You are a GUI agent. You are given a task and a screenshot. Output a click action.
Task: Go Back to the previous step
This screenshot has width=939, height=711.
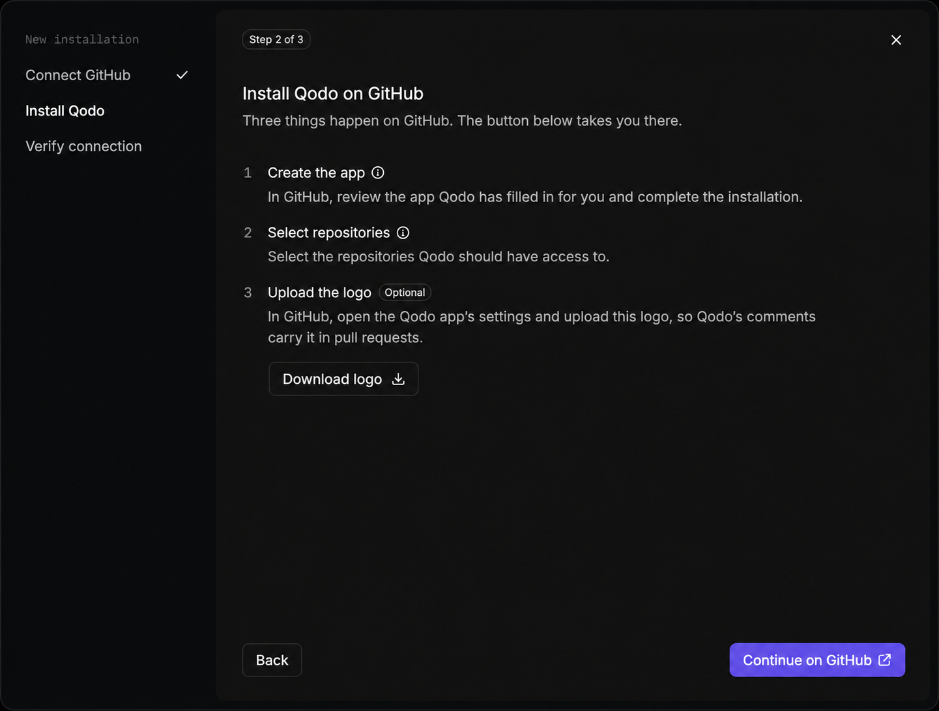click(x=272, y=660)
